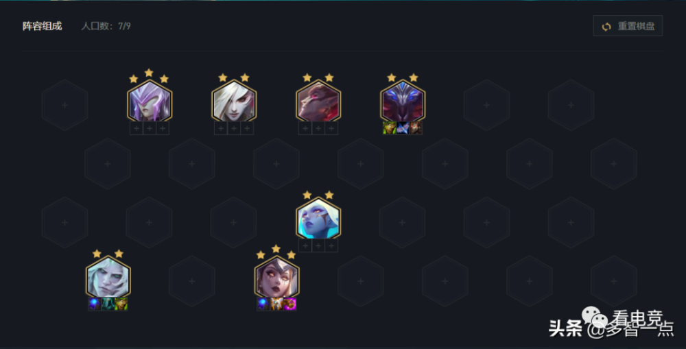The image size is (686, 349).
Task: Add item to the white-haired champion's middle slot
Action: click(234, 128)
